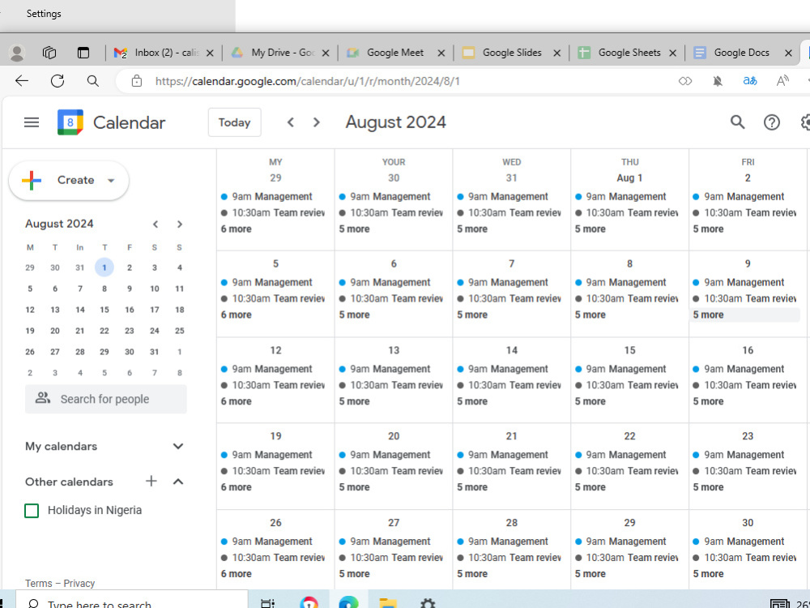
Task: Open Settings gear in the taskbar
Action: (x=427, y=603)
